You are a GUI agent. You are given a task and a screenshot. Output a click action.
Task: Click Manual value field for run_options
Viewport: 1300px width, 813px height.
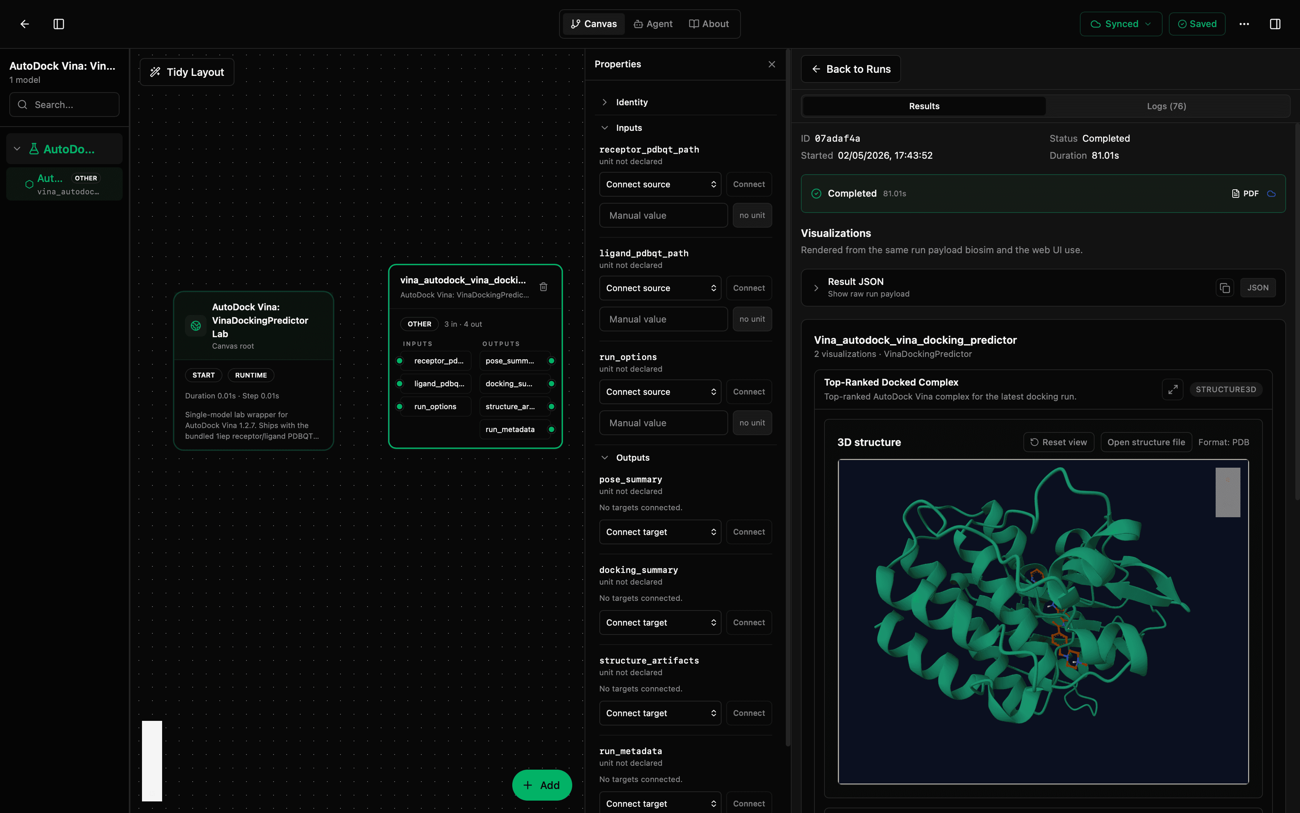664,423
